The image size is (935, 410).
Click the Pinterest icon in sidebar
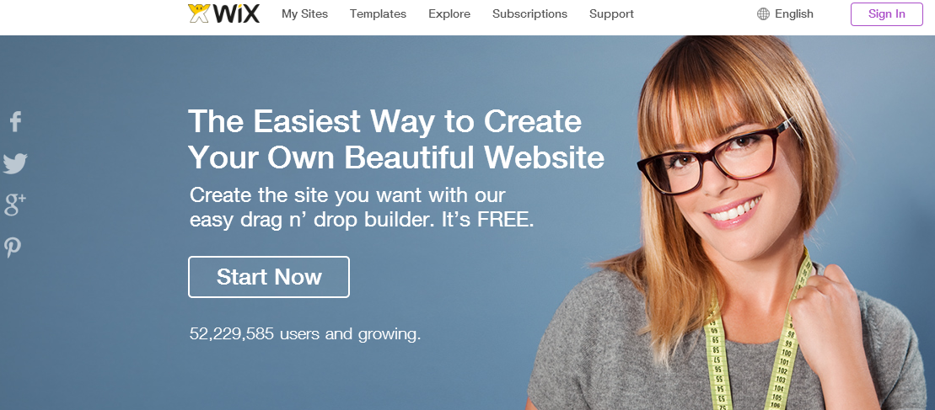pyautogui.click(x=13, y=247)
